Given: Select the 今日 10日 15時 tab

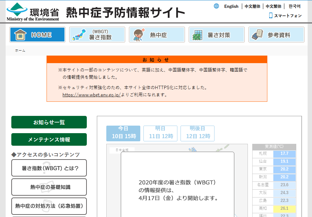Looking at the screenshot, I should point(123,133).
